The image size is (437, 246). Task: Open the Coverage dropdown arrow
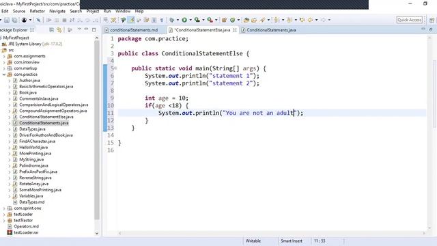[x=203, y=20]
